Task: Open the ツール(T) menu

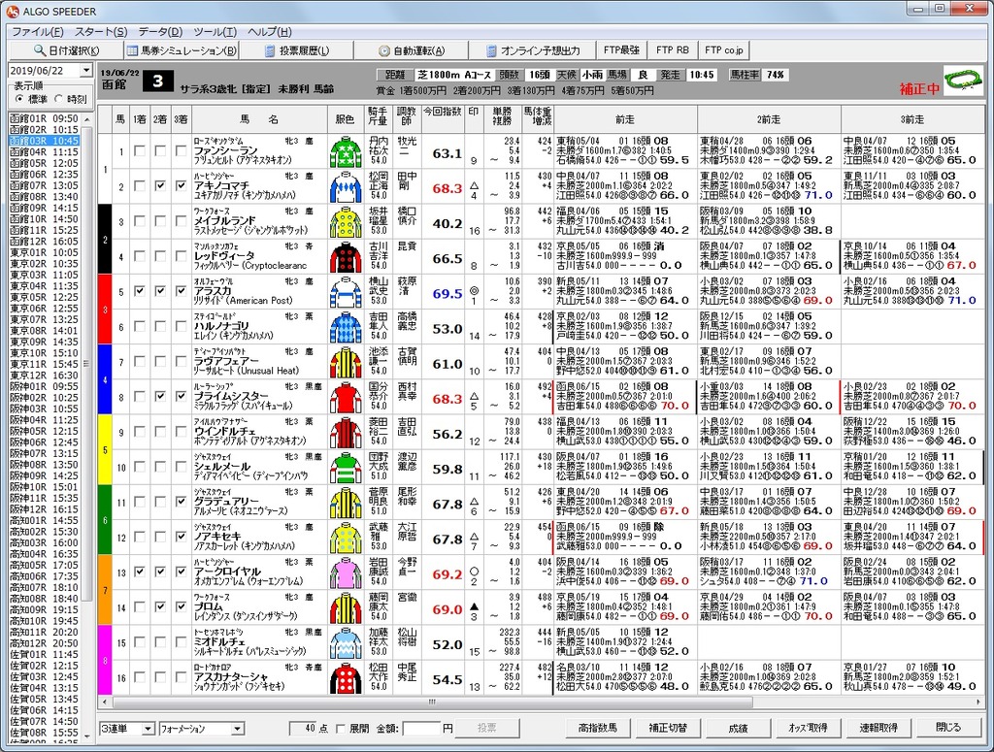Action: pyautogui.click(x=215, y=32)
